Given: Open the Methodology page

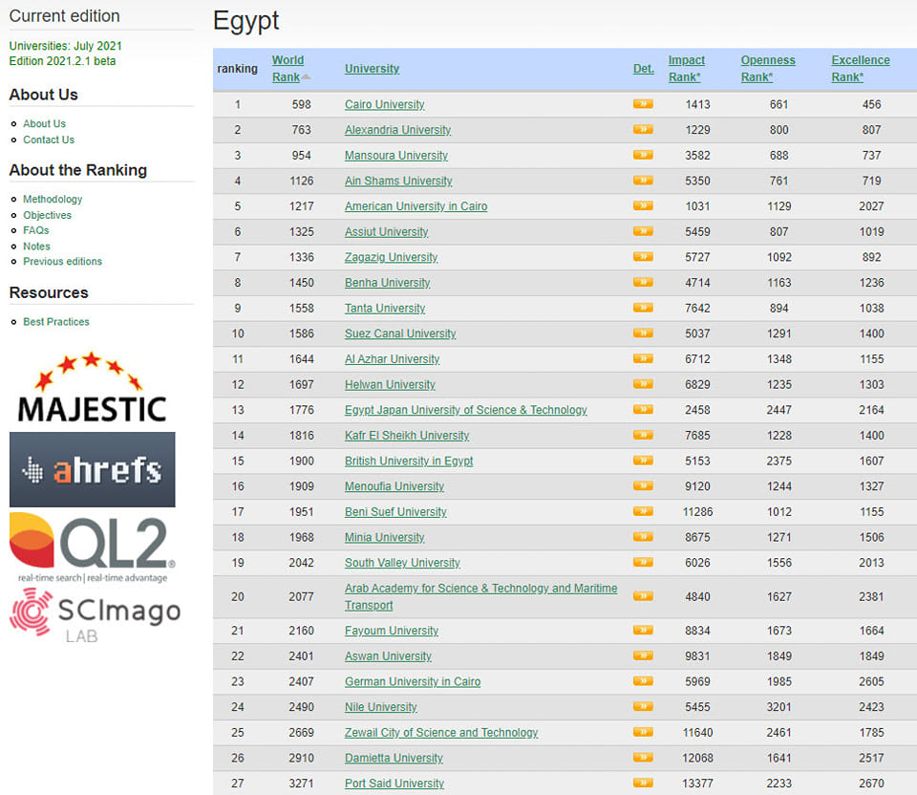Looking at the screenshot, I should pyautogui.click(x=52, y=199).
